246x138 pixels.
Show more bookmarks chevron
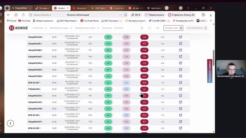[211, 21]
